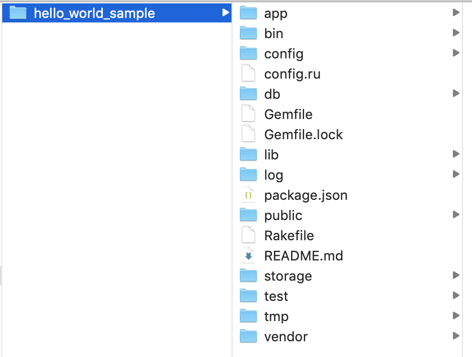The width and height of the screenshot is (472, 357).
Task: Click the storage folder icon
Action: [x=248, y=276]
